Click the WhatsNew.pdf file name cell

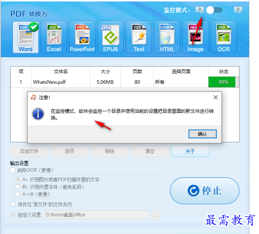(x=61, y=82)
